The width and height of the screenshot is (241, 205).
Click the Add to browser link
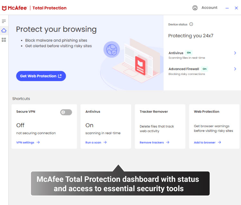[205, 142]
